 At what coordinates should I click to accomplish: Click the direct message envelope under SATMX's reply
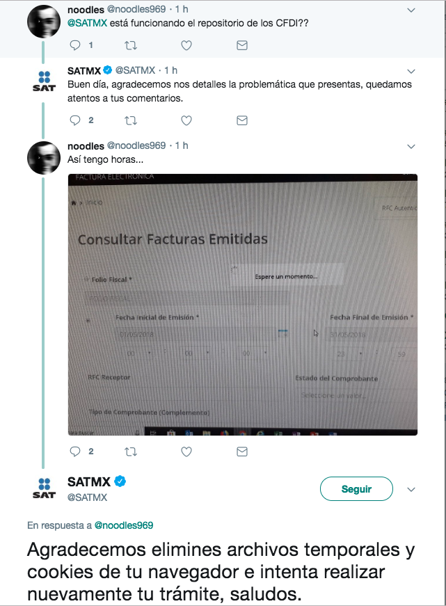pos(241,120)
